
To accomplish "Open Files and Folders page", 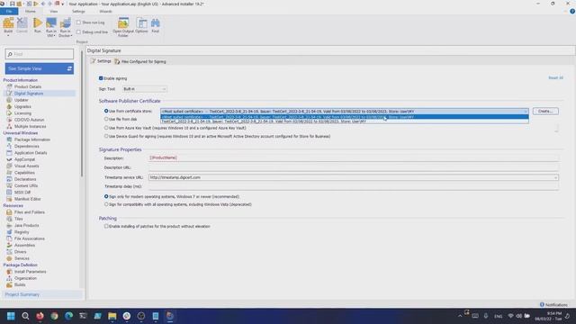I will point(30,212).
